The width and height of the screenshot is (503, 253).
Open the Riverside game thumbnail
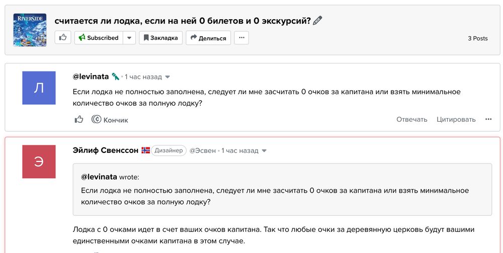pos(30,30)
